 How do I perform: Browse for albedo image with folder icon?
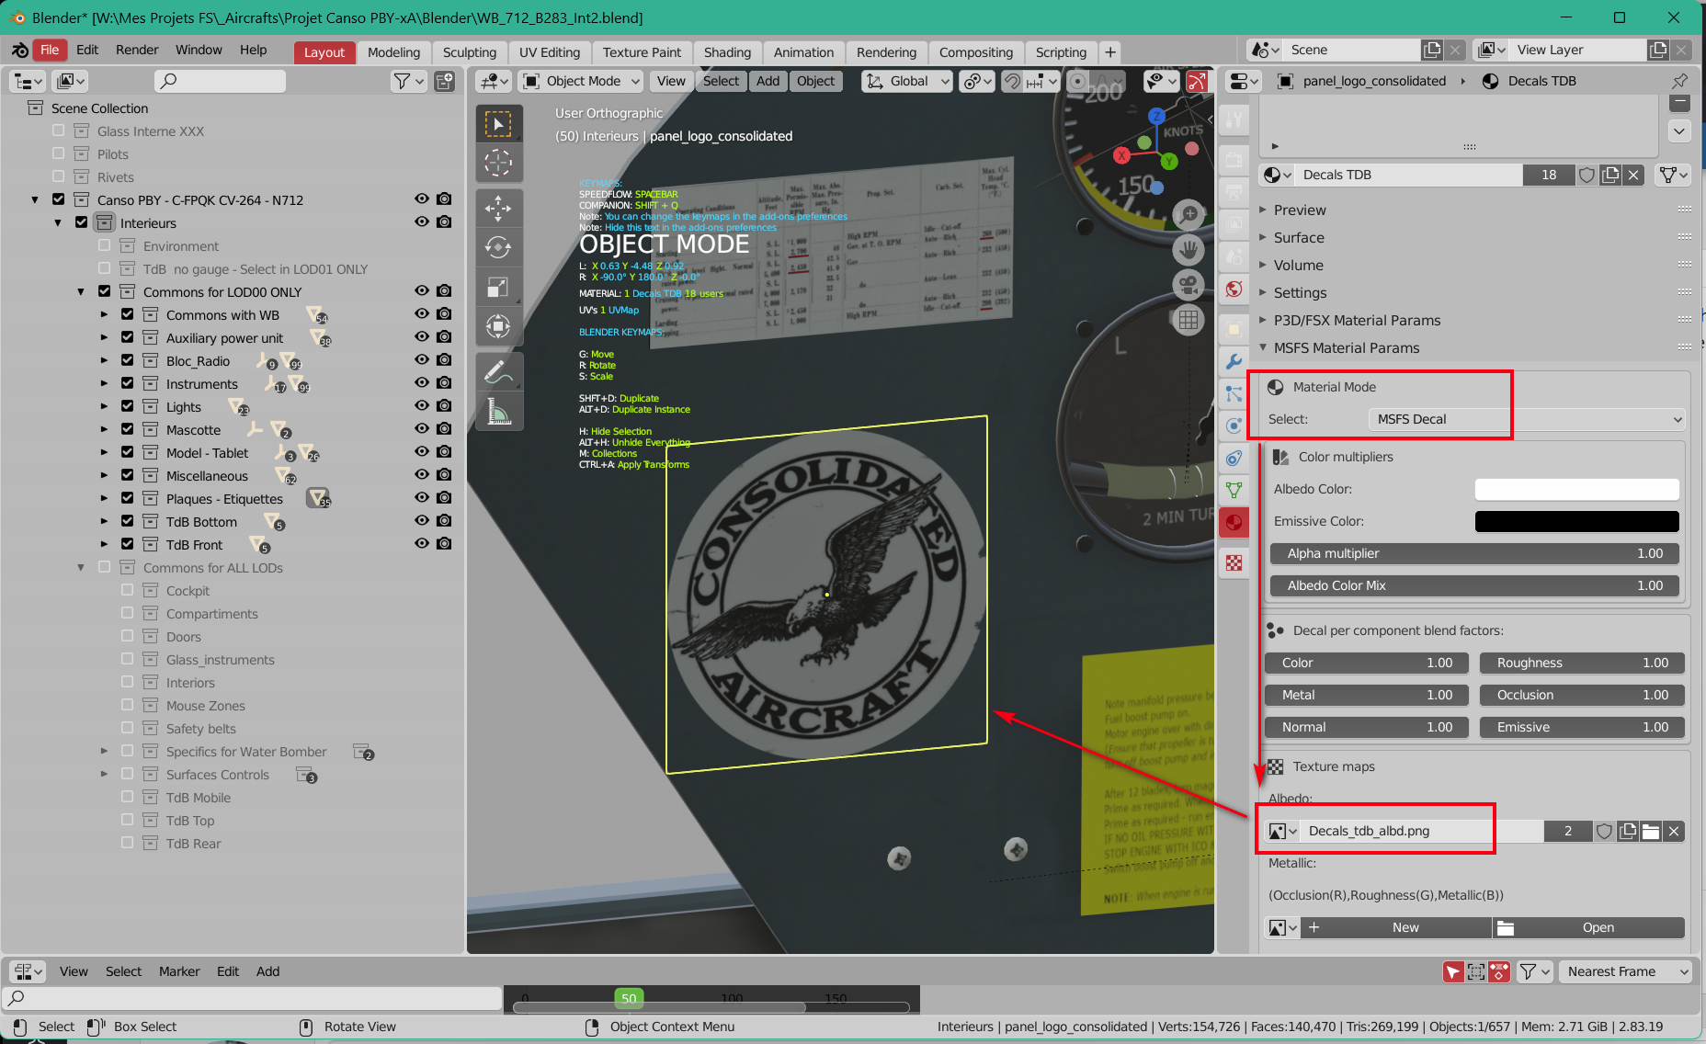1651,831
